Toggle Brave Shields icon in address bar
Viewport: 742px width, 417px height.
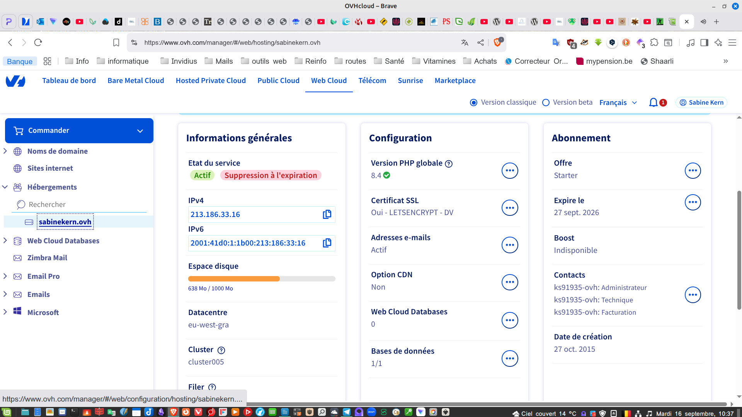click(x=497, y=42)
